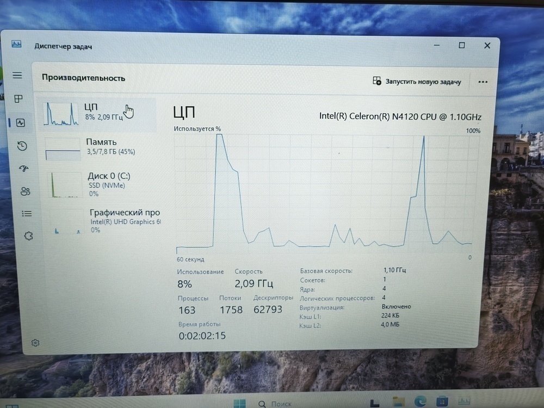Click the Логических процессоров: label
The width and height of the screenshot is (544, 408).
click(337, 298)
